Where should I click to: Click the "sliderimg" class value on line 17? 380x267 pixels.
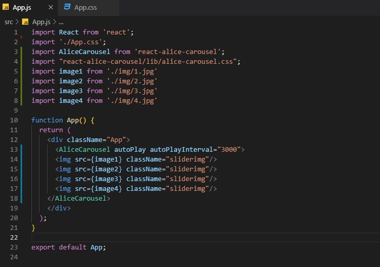coord(187,189)
